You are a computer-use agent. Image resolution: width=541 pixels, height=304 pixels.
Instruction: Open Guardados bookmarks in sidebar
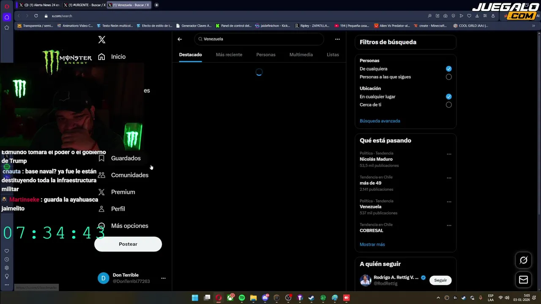tap(120, 158)
